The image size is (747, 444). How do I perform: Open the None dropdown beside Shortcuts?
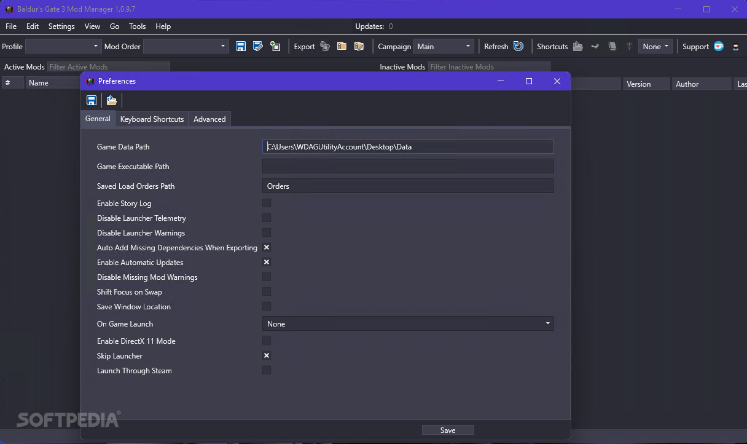[x=655, y=46]
